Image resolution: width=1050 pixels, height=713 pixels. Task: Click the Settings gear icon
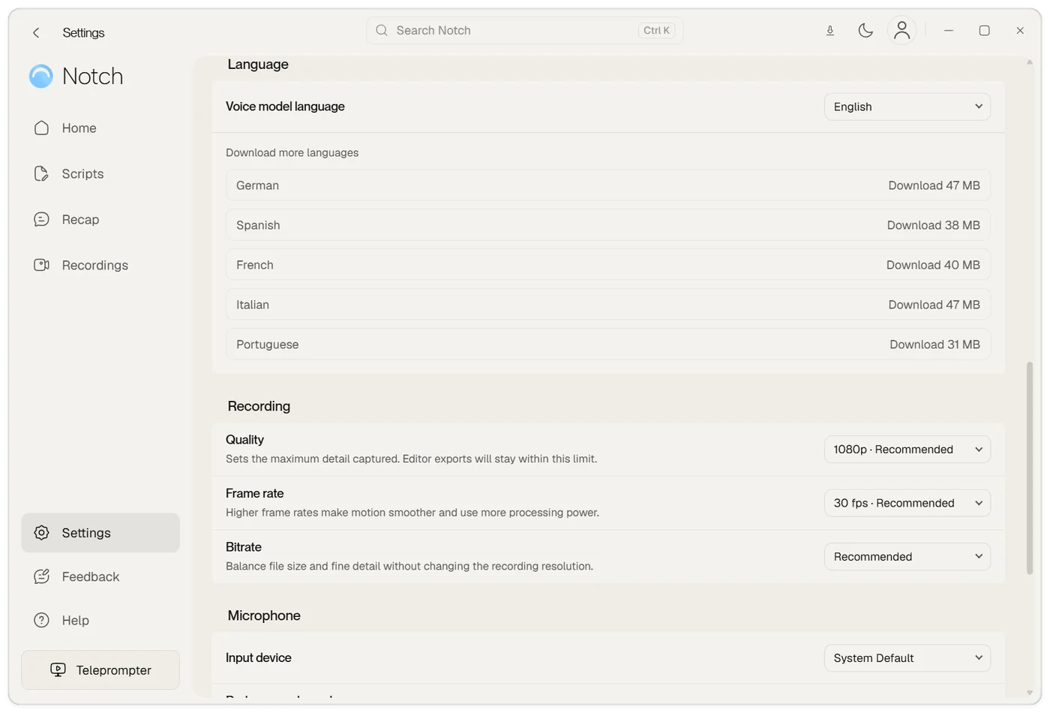pos(41,533)
